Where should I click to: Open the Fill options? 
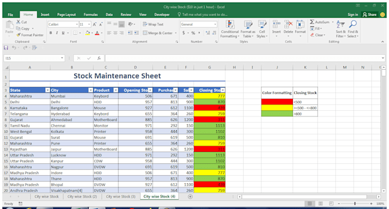click(316, 29)
